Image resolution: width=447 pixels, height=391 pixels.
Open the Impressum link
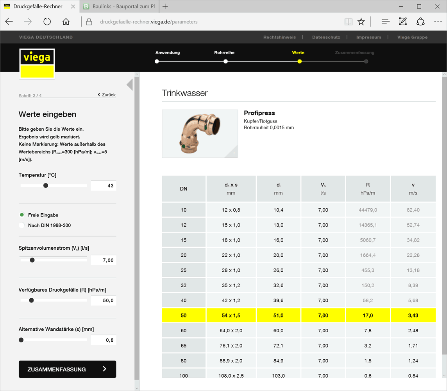click(368, 37)
